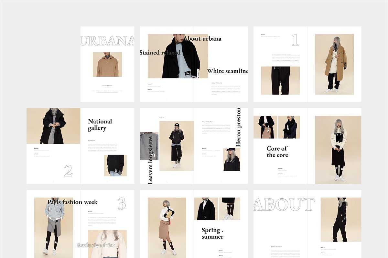Open the camel coat model photo
388x258 pixels.
coord(334,64)
